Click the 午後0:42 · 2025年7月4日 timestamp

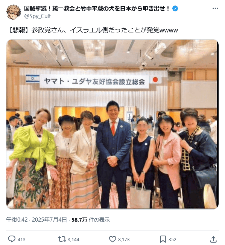tap(36, 220)
